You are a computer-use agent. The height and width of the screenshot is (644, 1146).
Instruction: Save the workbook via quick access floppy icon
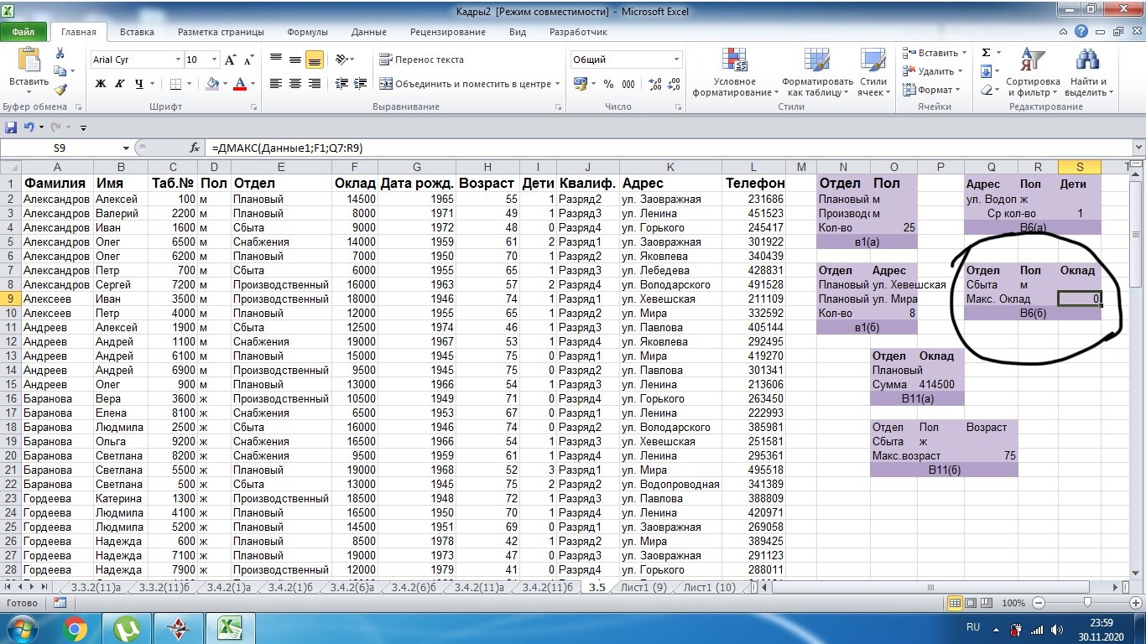point(11,127)
